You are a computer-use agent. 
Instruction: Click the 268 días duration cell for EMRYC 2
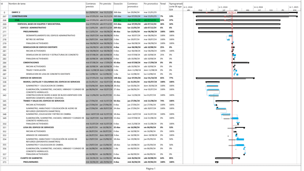pyautogui.click(x=118, y=12)
